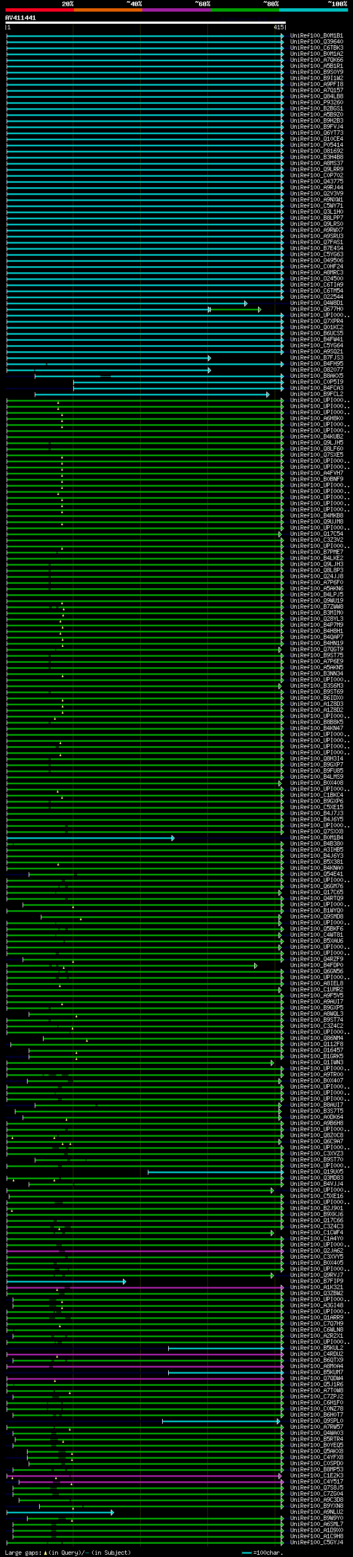Select the UniRef100_B5KUL2 label
The width and height of the screenshot is (353, 1557).
[x=316, y=1348]
